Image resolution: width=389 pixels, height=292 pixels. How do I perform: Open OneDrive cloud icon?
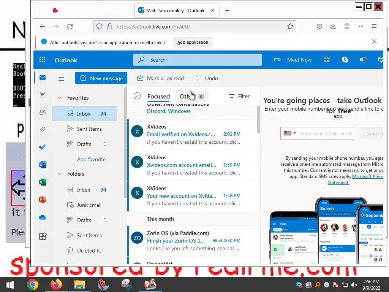coord(43,217)
